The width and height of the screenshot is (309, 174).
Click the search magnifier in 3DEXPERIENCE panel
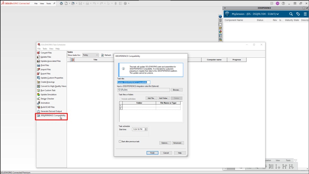(x=291, y=14)
